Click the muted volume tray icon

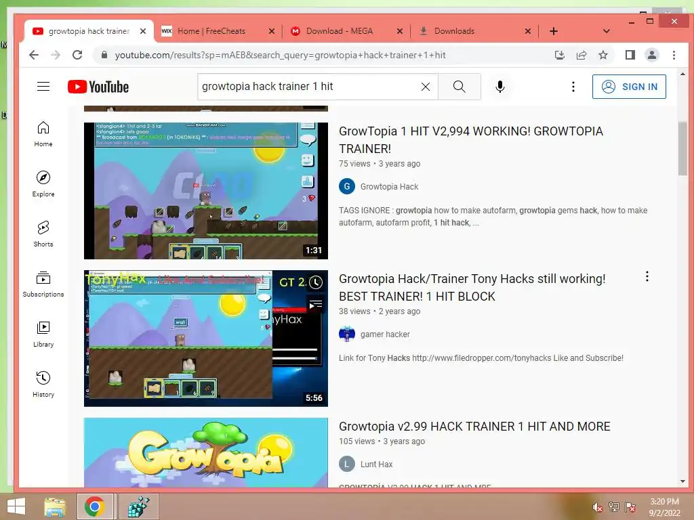(x=598, y=507)
